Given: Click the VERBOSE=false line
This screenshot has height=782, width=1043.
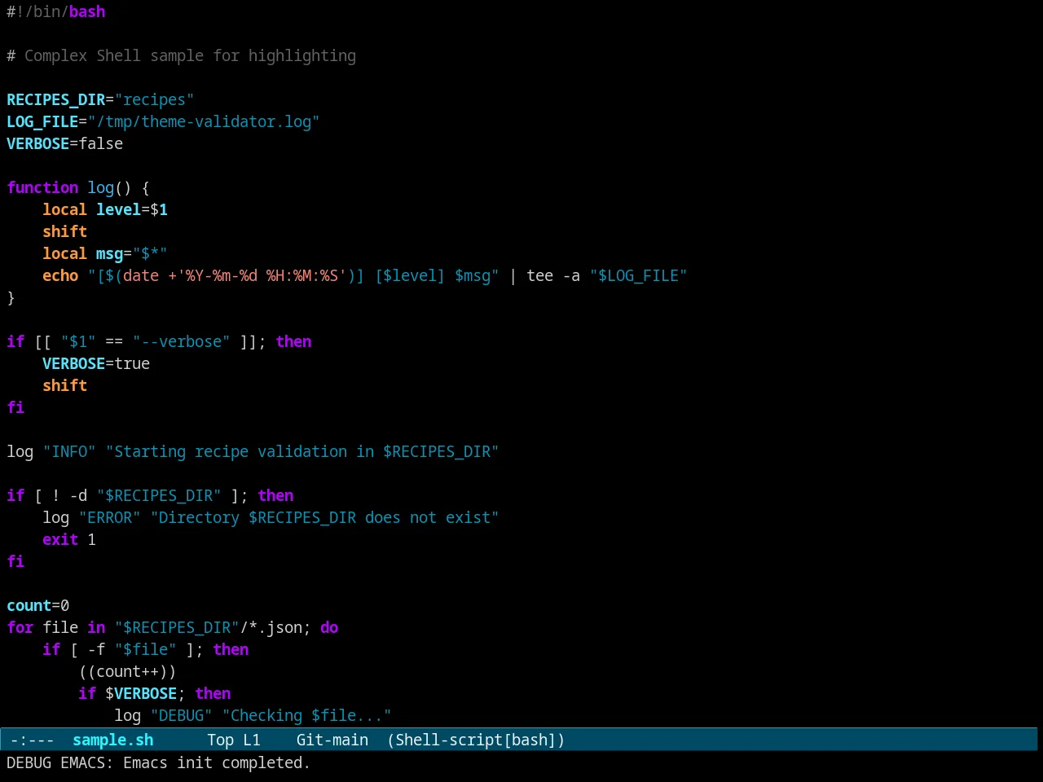Looking at the screenshot, I should tap(65, 143).
